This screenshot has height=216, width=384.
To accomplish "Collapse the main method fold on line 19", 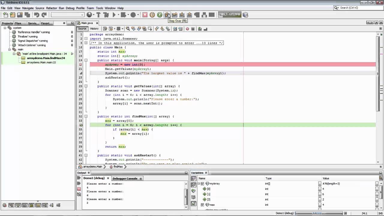I will [x=86, y=60].
